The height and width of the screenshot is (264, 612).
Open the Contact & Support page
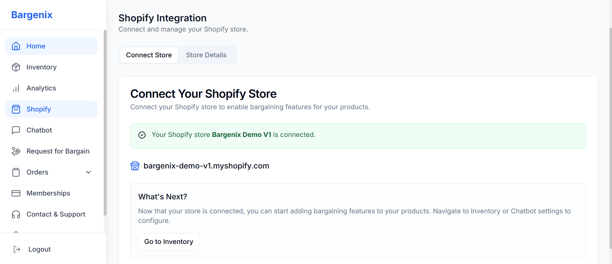point(52,214)
